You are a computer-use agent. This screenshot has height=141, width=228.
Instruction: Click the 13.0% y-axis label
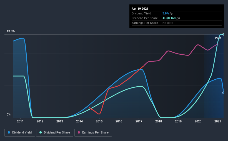[11, 31]
